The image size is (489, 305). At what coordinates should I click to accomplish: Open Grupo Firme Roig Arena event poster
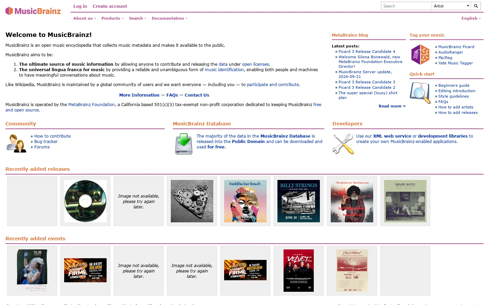tap(85, 270)
